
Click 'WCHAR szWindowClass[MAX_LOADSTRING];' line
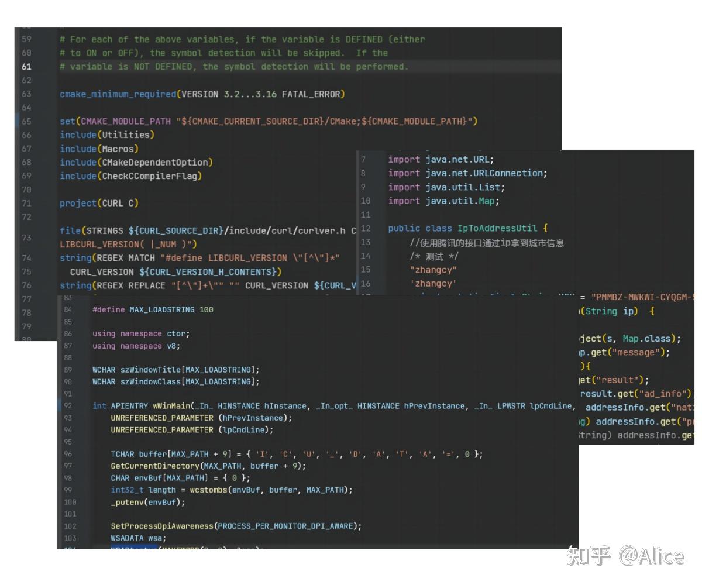[x=175, y=382]
